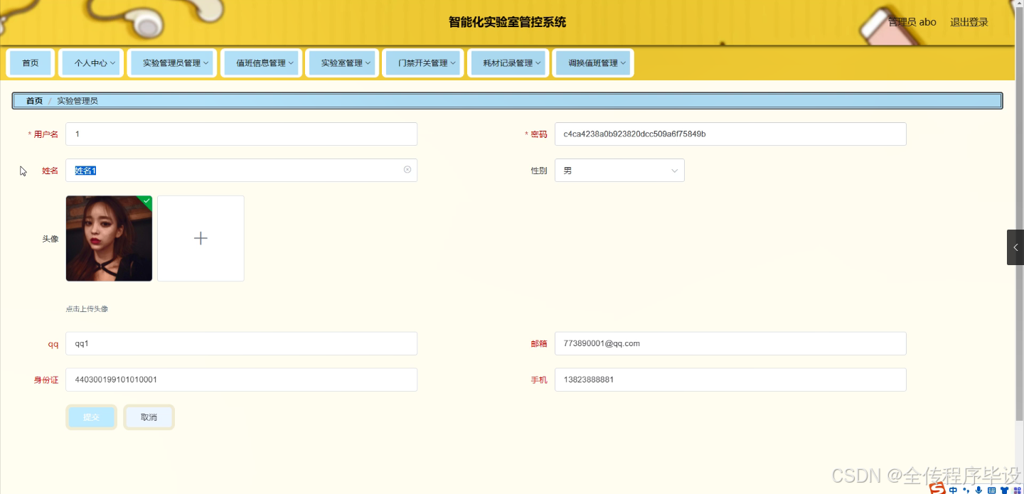Open the 性别 gender dropdown
Image resolution: width=1024 pixels, height=494 pixels.
coord(619,170)
